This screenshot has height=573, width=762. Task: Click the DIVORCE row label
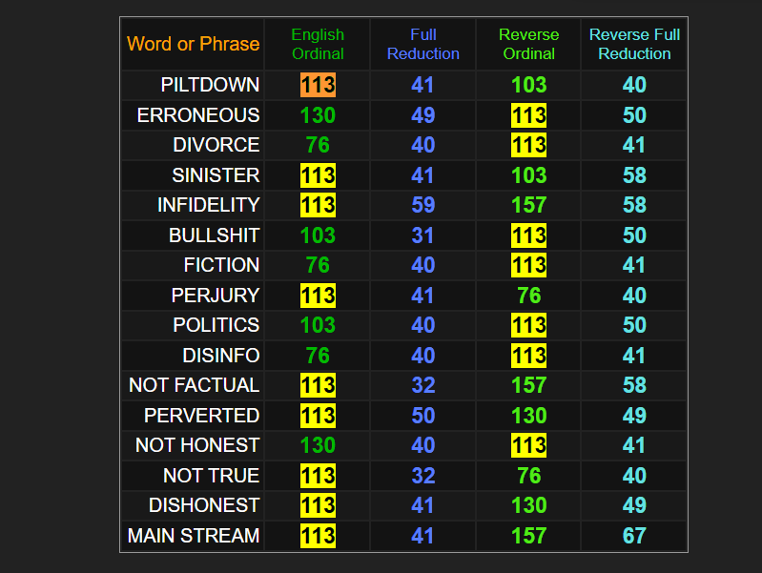click(x=216, y=145)
